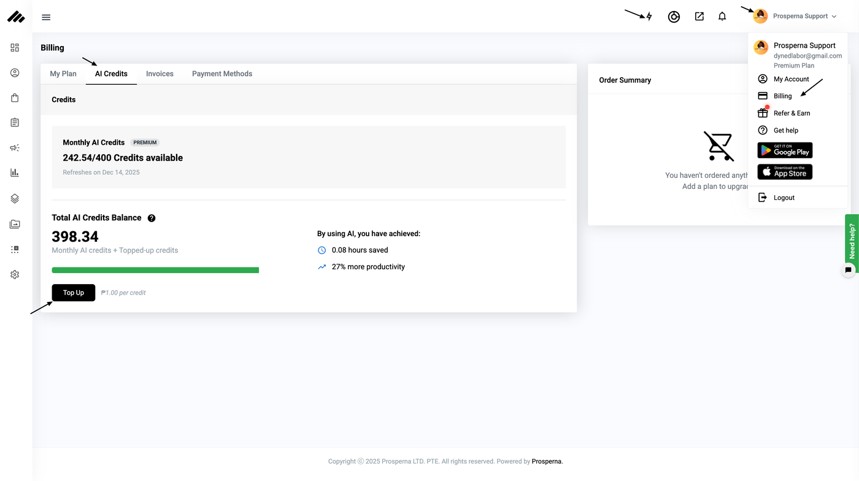The width and height of the screenshot is (859, 481).
Task: Open the Need help? chat widget
Action: [x=852, y=241]
